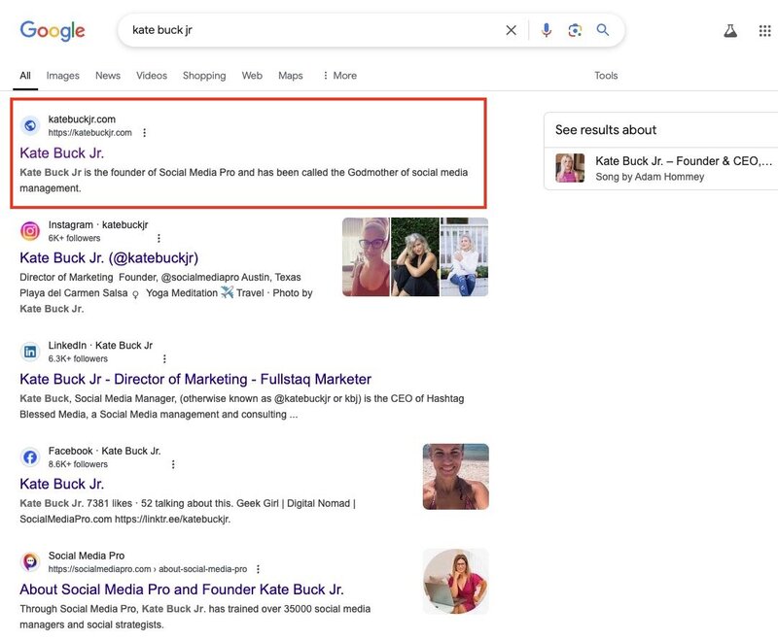Open options menu for Social Media Pro result
778x641 pixels.
258,569
